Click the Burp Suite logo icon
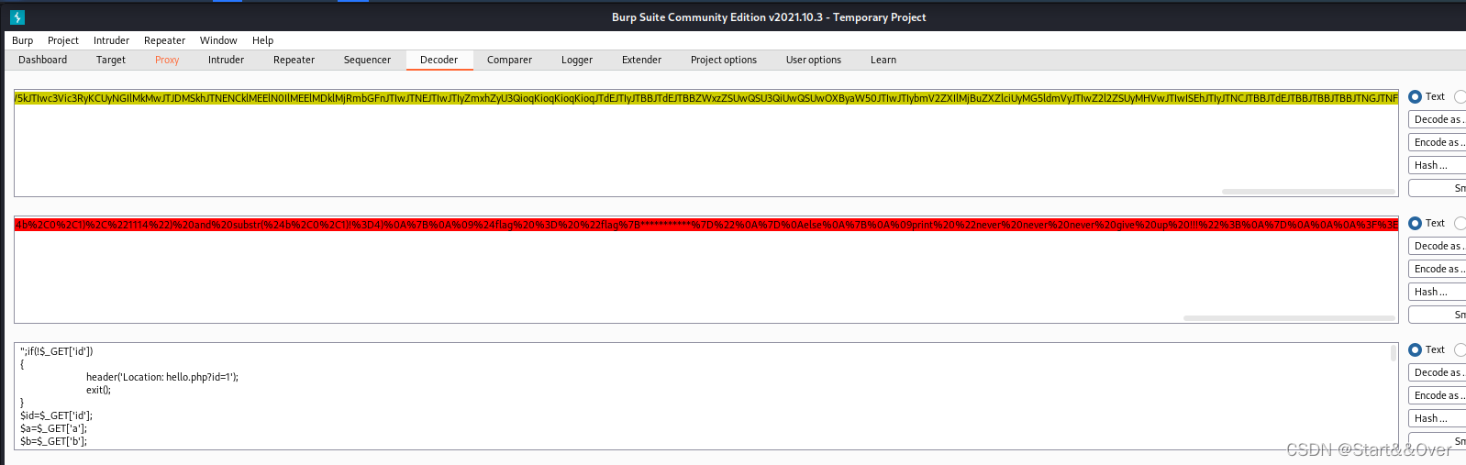The height and width of the screenshot is (465, 1466). [17, 17]
